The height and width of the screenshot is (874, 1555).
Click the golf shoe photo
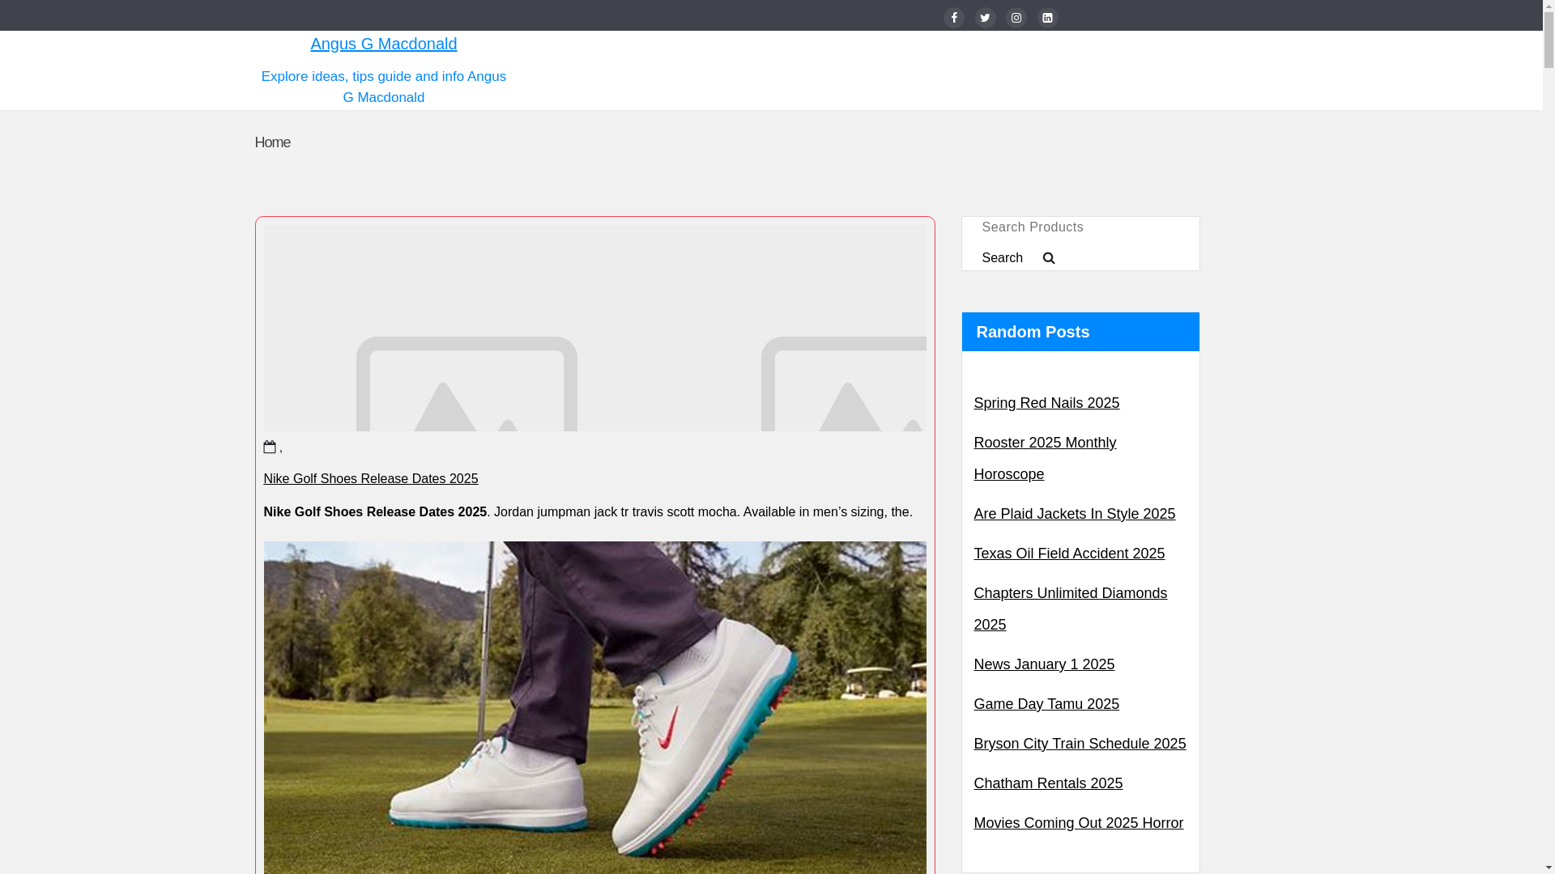[594, 707]
